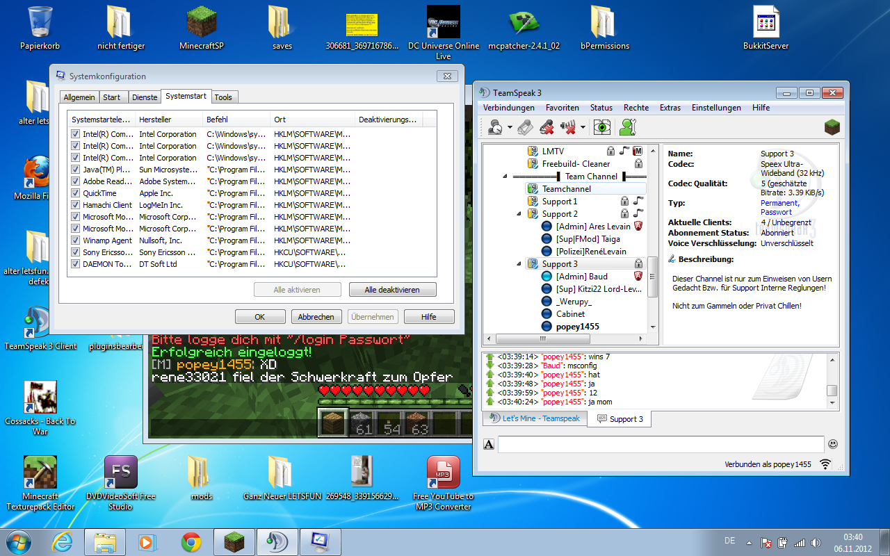Screen dimensions: 890x556
Task: Switch to the Dienste tab
Action: click(x=145, y=97)
